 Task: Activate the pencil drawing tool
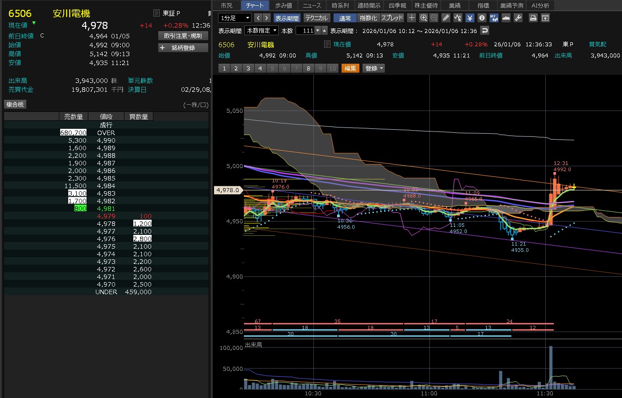pos(446,18)
